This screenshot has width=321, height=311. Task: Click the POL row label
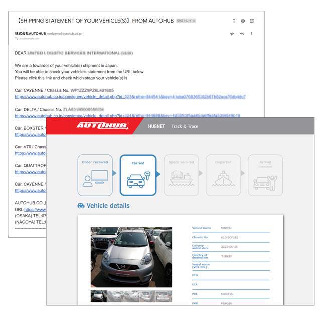coord(195,294)
